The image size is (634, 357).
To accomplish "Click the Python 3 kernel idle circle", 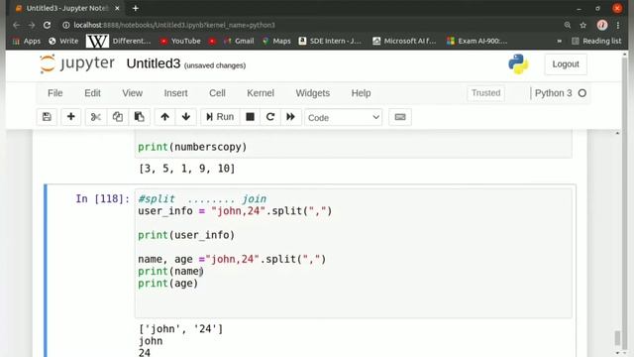I will tap(582, 93).
